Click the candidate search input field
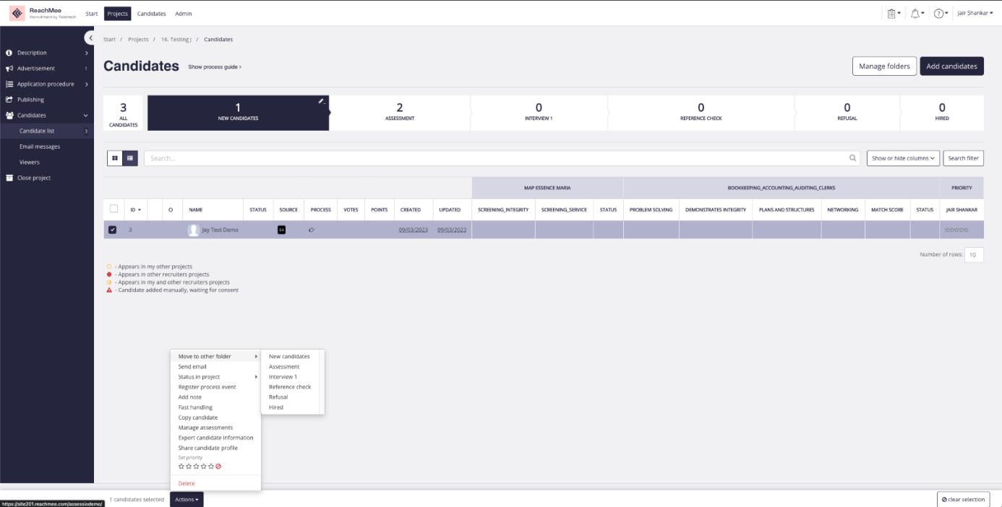 [x=495, y=158]
